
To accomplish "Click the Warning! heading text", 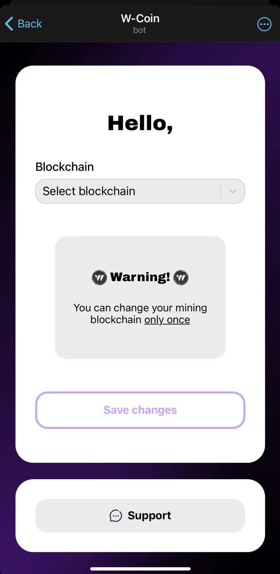I will [140, 277].
